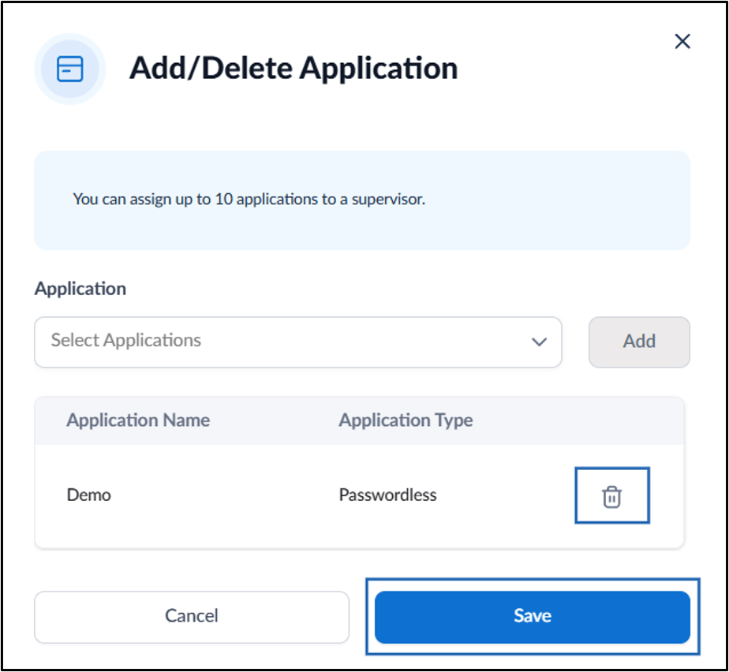This screenshot has height=672, width=729.
Task: Click the Application Type column header
Action: (x=406, y=420)
